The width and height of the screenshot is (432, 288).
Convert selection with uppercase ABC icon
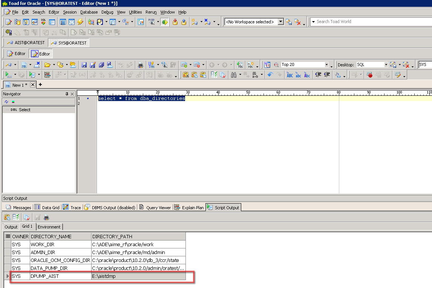tap(290, 75)
